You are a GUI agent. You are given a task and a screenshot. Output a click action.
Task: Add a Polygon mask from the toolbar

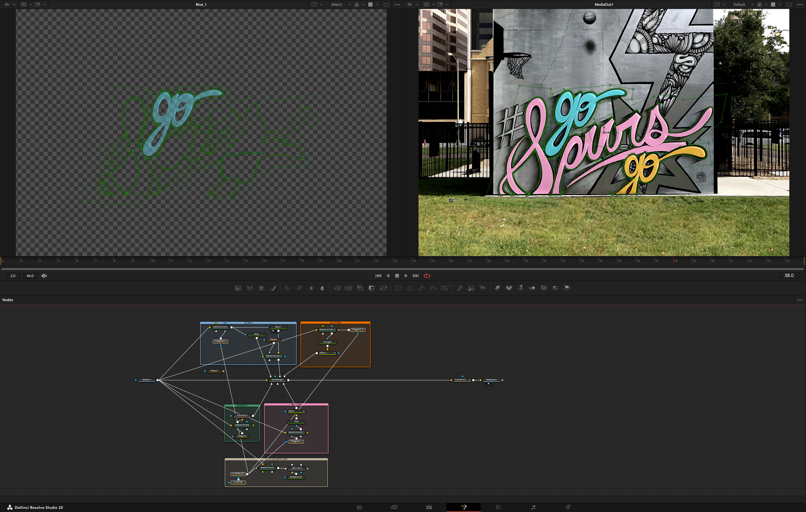[422, 288]
